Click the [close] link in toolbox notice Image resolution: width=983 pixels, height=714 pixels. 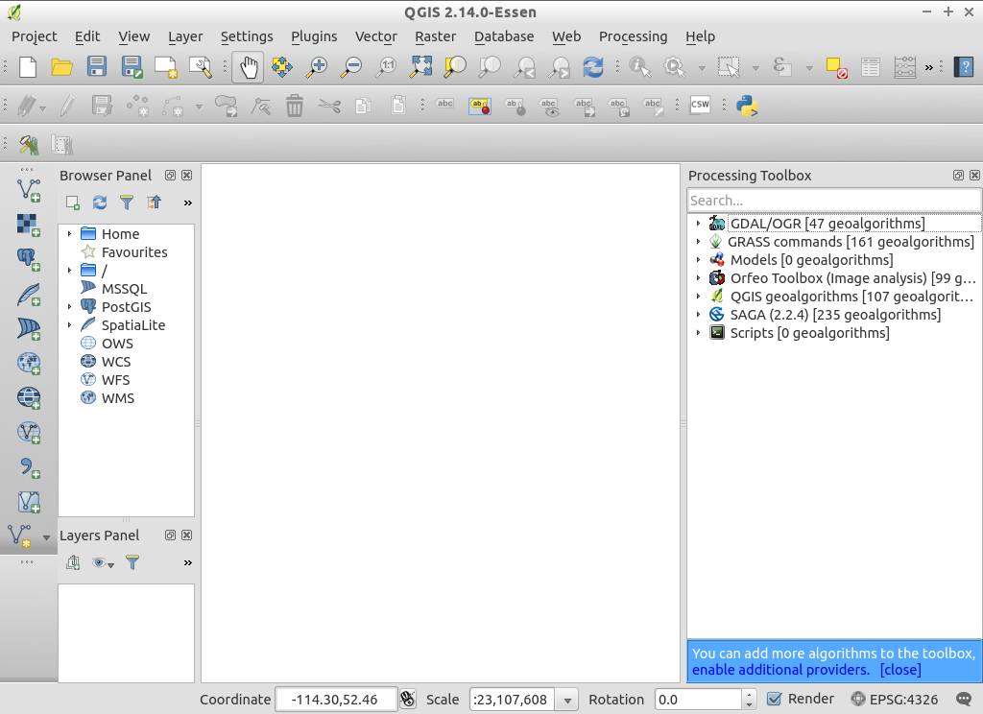pyautogui.click(x=900, y=670)
